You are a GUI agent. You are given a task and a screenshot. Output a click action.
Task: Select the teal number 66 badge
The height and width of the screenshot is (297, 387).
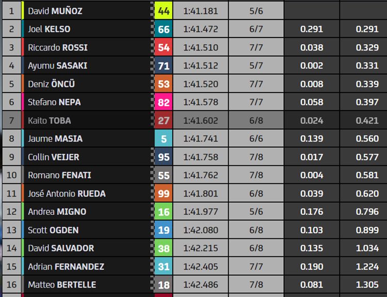click(x=164, y=29)
